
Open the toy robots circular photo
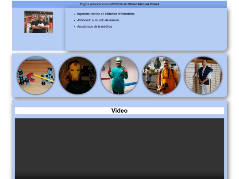[x=36, y=75]
